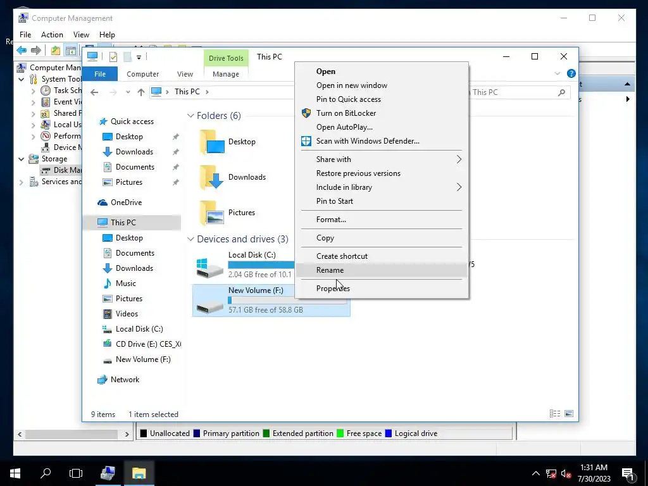
Task: Open the recent locations dropdown
Action: click(x=128, y=92)
